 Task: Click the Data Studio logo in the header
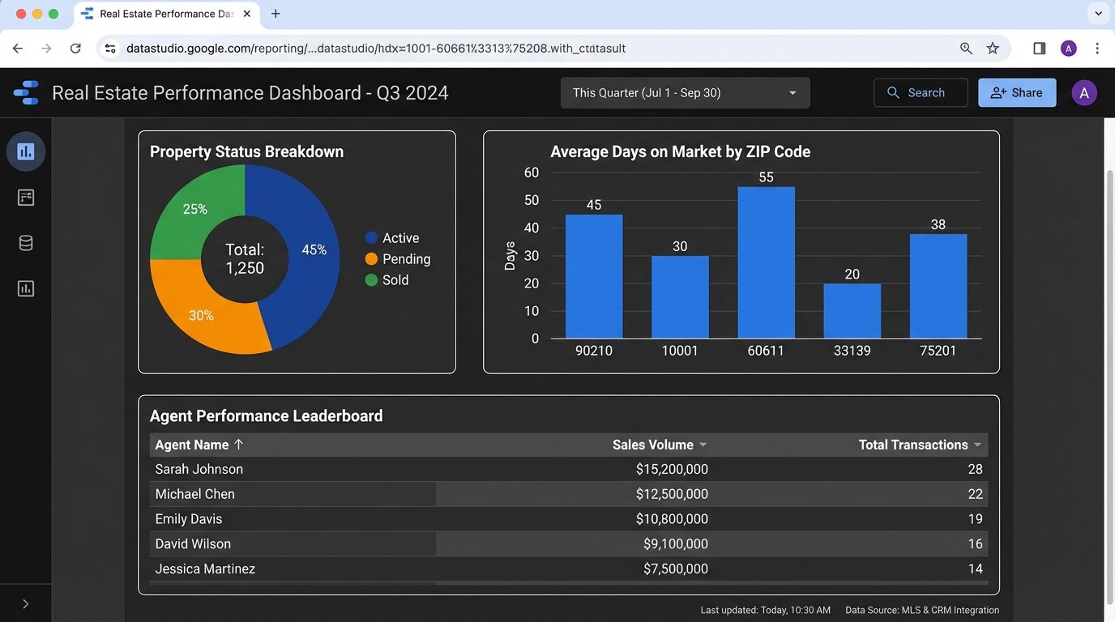tap(25, 92)
